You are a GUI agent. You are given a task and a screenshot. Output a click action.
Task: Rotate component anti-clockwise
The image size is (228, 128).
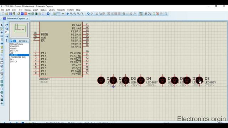pyautogui.click(x=7, y=29)
